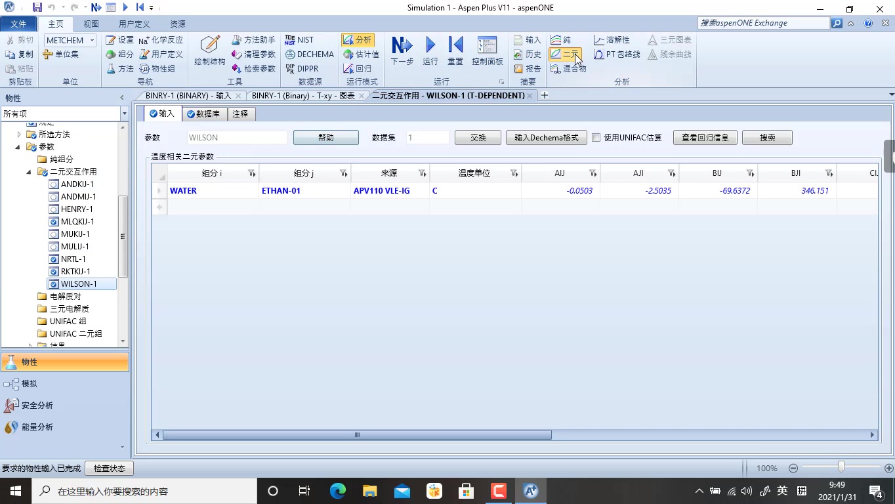Collapse the 二元交互作用 tree node

pos(30,171)
